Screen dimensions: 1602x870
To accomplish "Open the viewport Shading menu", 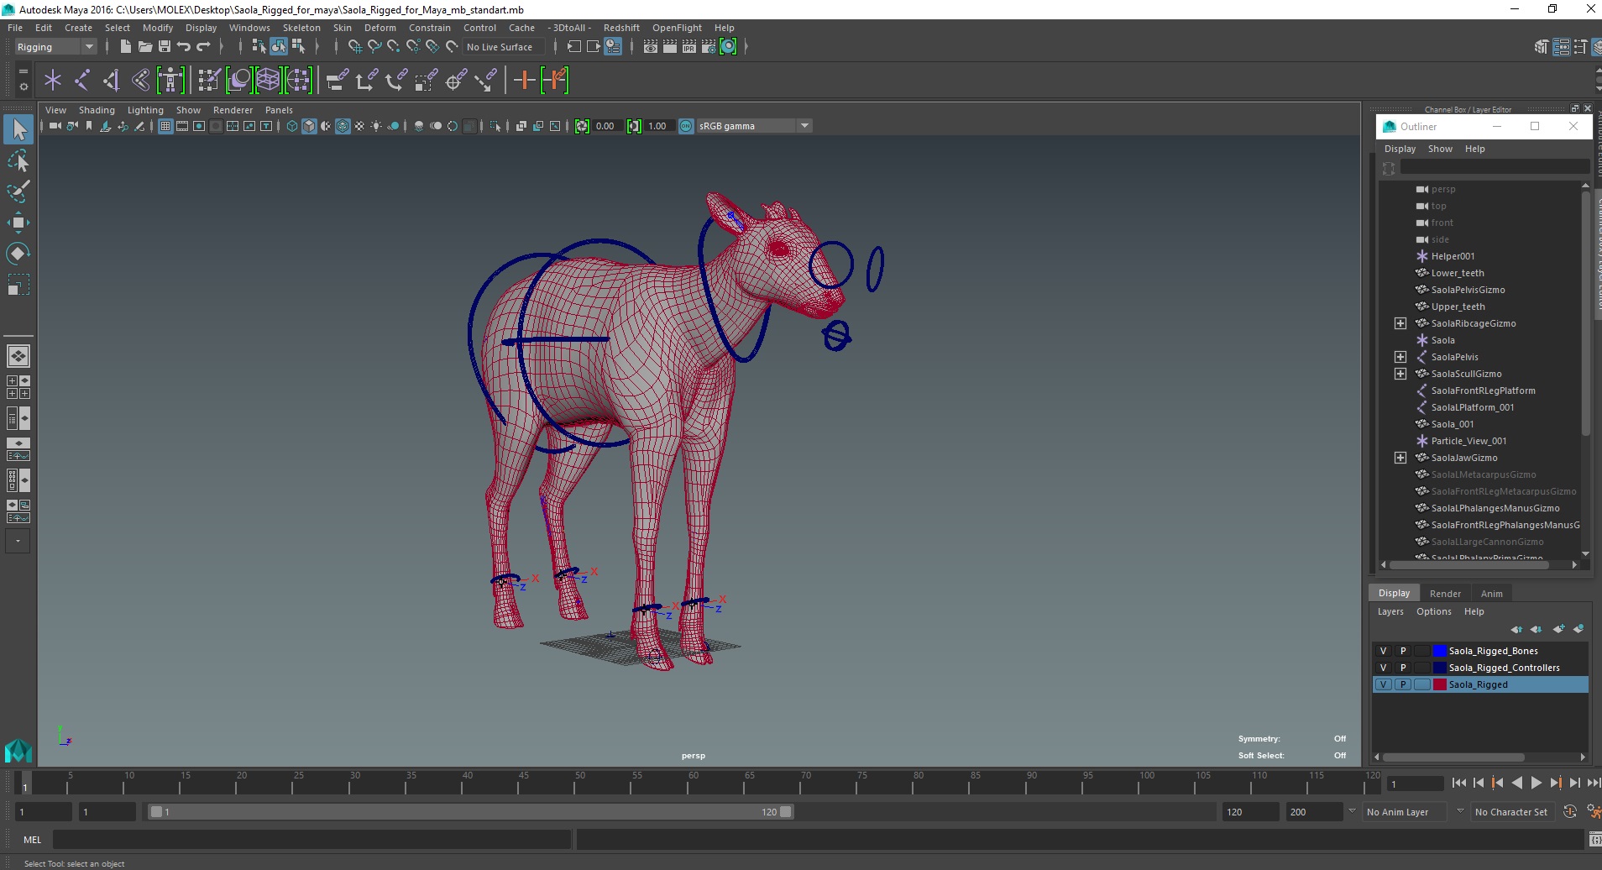I will 97,110.
